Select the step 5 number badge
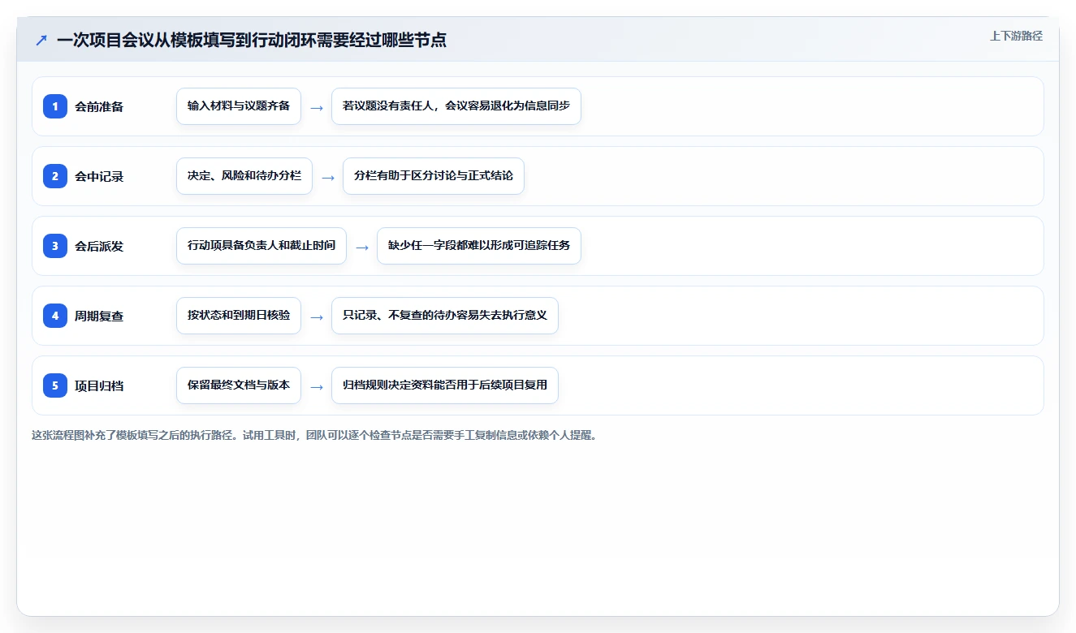The image size is (1076, 633). pyautogui.click(x=55, y=385)
